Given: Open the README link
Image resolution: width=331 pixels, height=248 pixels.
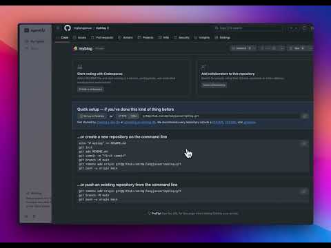Looking at the screenshot, I should tap(217, 123).
